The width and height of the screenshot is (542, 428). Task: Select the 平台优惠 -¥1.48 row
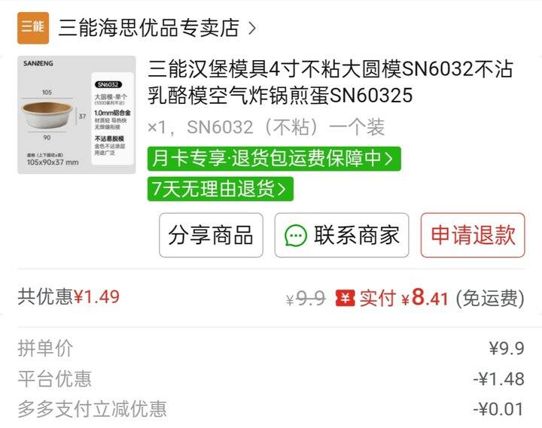(x=271, y=378)
